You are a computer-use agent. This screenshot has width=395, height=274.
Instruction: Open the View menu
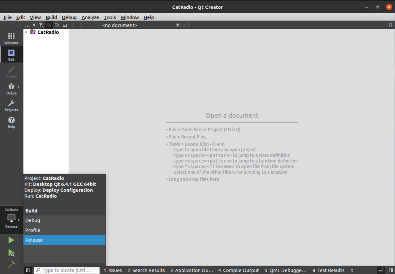[35, 17]
